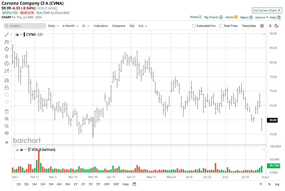Viewport: 285px width, 191px height.
Task: Select the 10Y range button
Action: click(107, 184)
